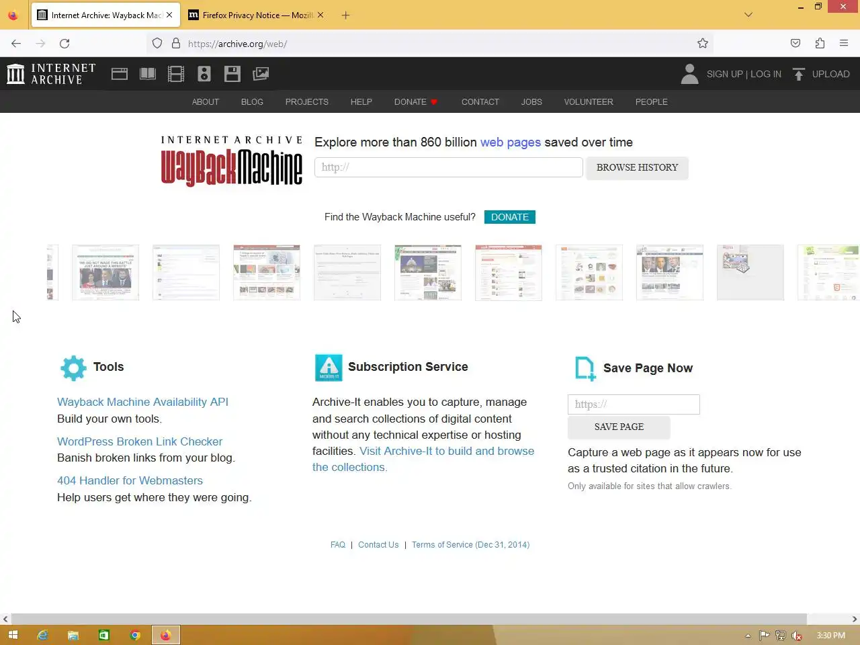Open 404 Handler for Webmasters link
This screenshot has height=645, width=860.
pos(130,480)
